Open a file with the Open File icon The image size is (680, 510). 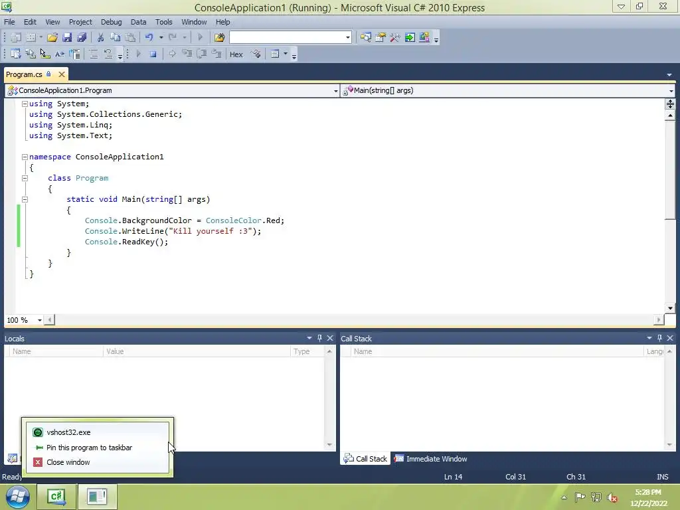click(52, 38)
